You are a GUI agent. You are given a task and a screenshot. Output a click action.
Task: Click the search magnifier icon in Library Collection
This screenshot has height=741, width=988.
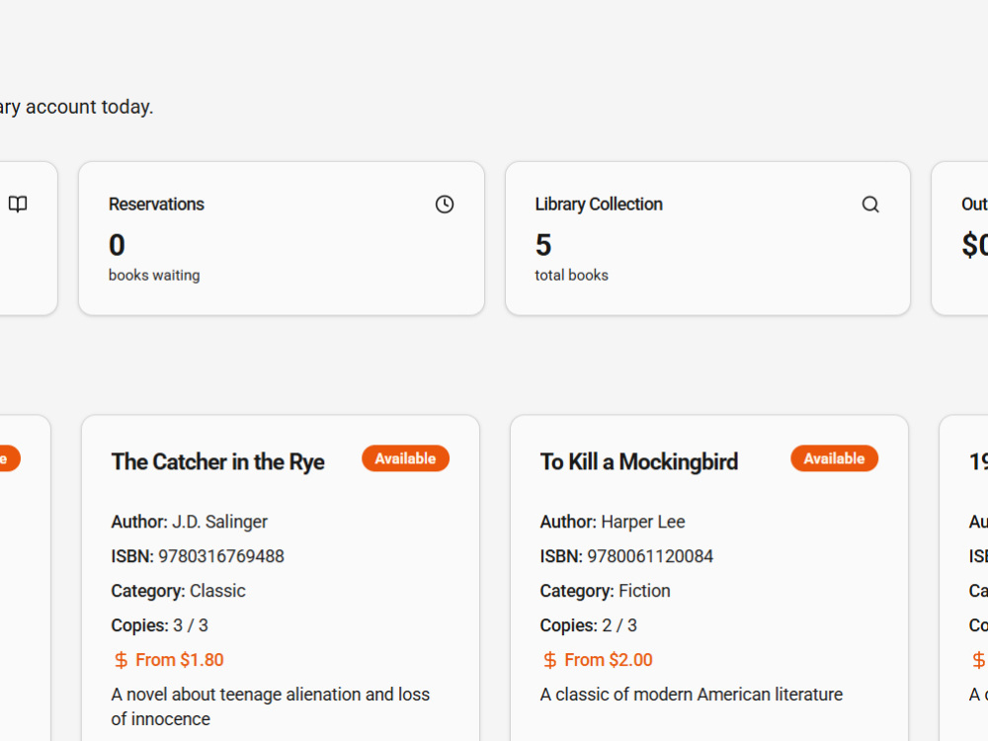[x=870, y=205]
